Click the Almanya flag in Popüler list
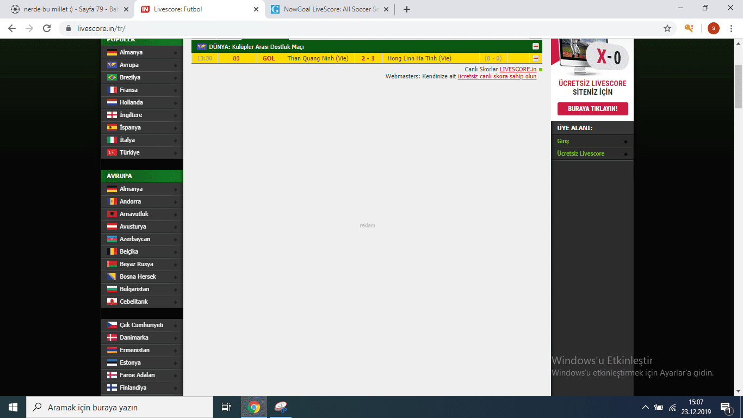 tap(112, 52)
